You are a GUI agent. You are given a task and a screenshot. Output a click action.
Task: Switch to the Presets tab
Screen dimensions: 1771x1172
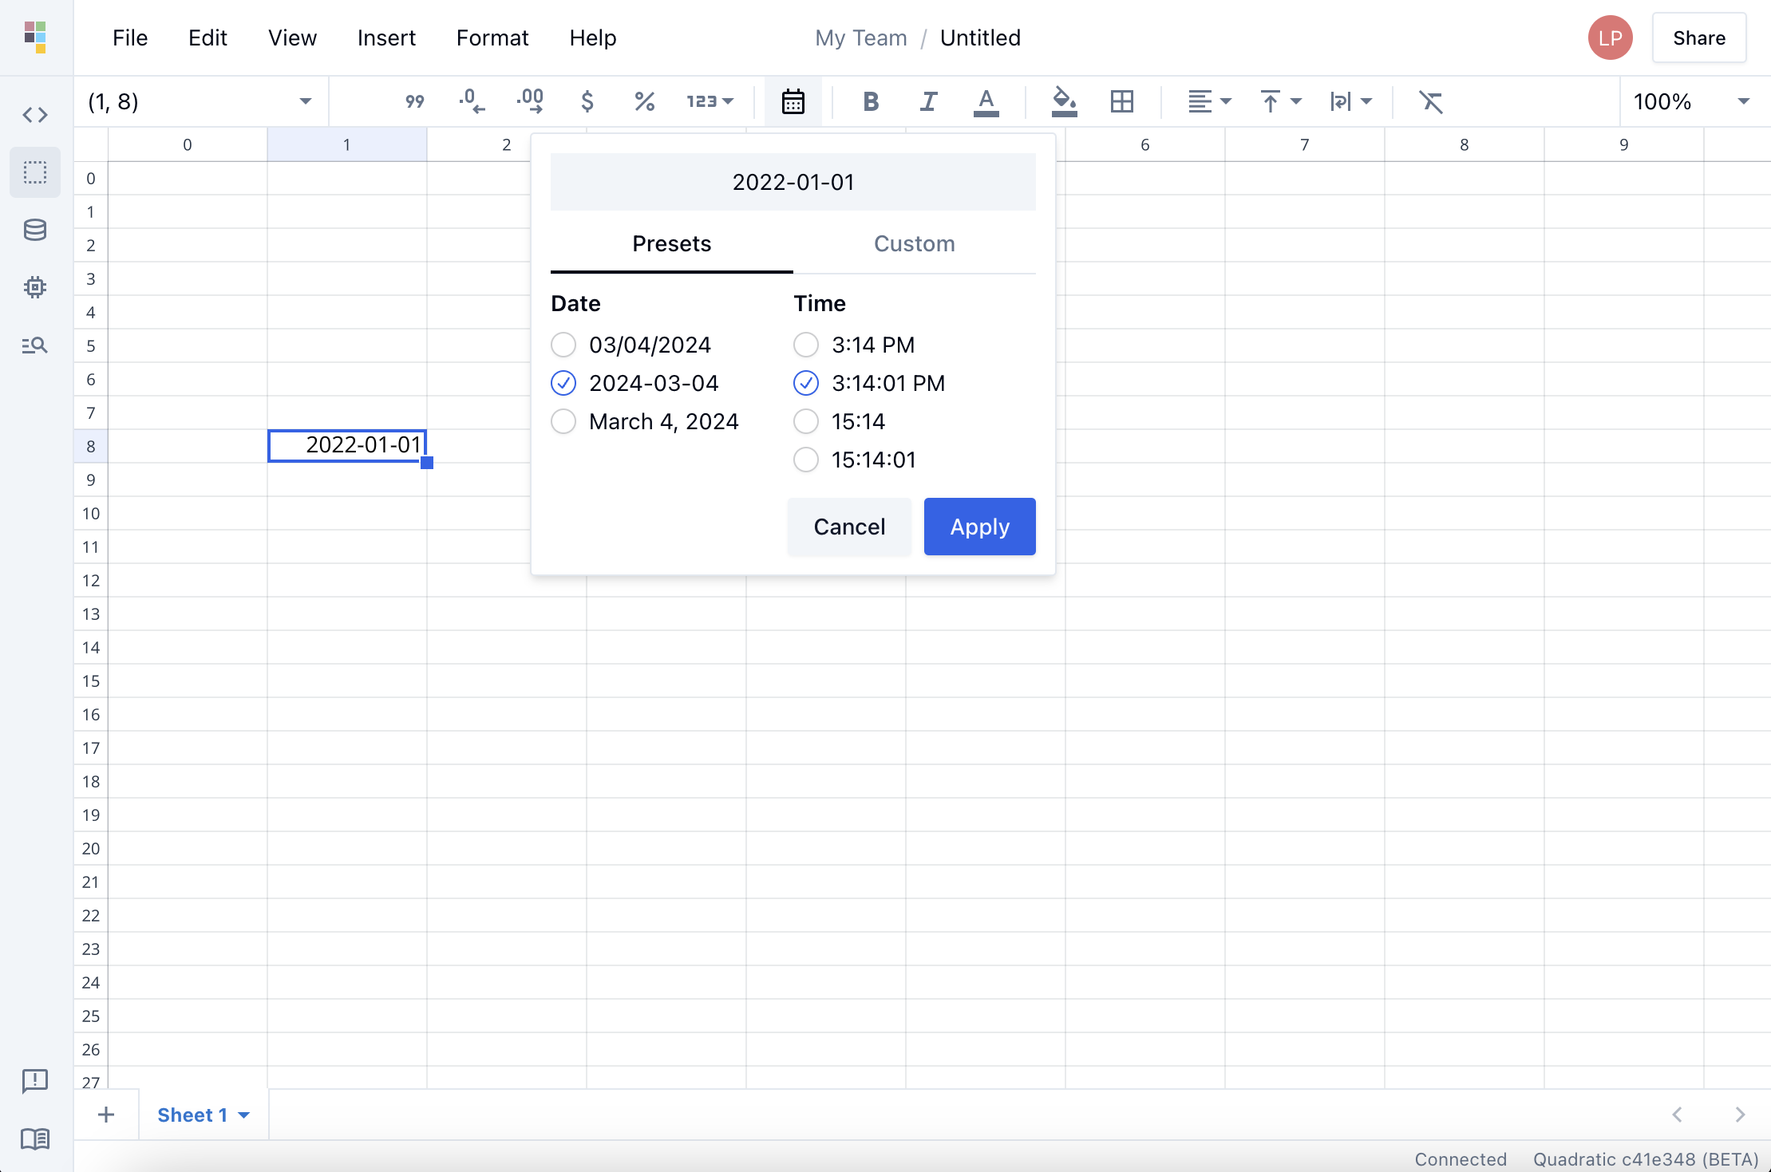tap(672, 244)
